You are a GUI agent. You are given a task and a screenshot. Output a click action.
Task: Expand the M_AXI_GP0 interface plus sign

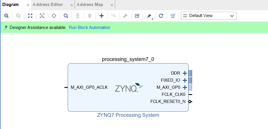click(185, 87)
